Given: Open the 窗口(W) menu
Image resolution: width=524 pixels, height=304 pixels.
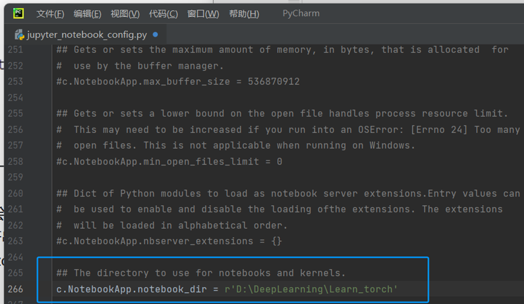Looking at the screenshot, I should 203,13.
